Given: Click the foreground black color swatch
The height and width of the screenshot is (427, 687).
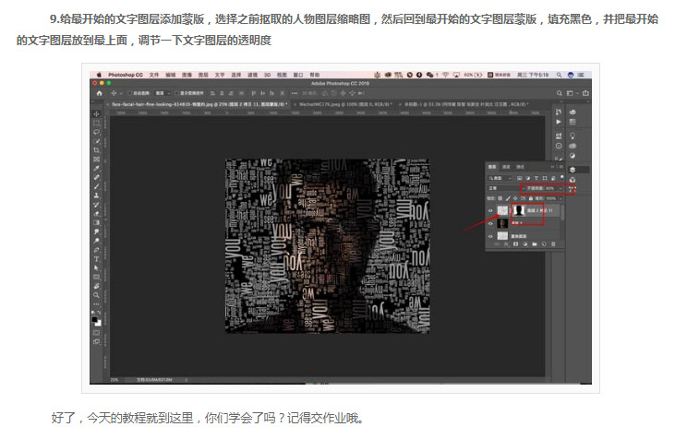Looking at the screenshot, I should point(94,320).
